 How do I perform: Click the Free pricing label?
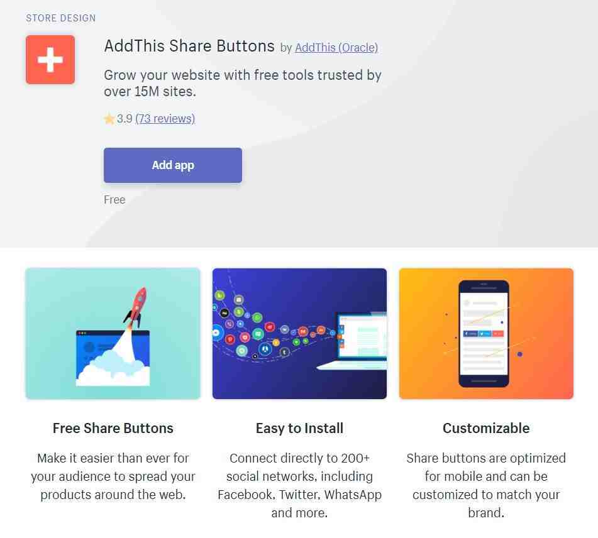(114, 199)
